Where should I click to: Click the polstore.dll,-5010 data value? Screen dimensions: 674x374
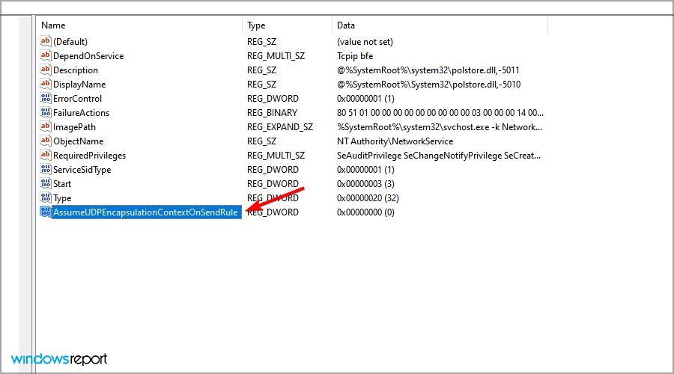pyautogui.click(x=428, y=85)
